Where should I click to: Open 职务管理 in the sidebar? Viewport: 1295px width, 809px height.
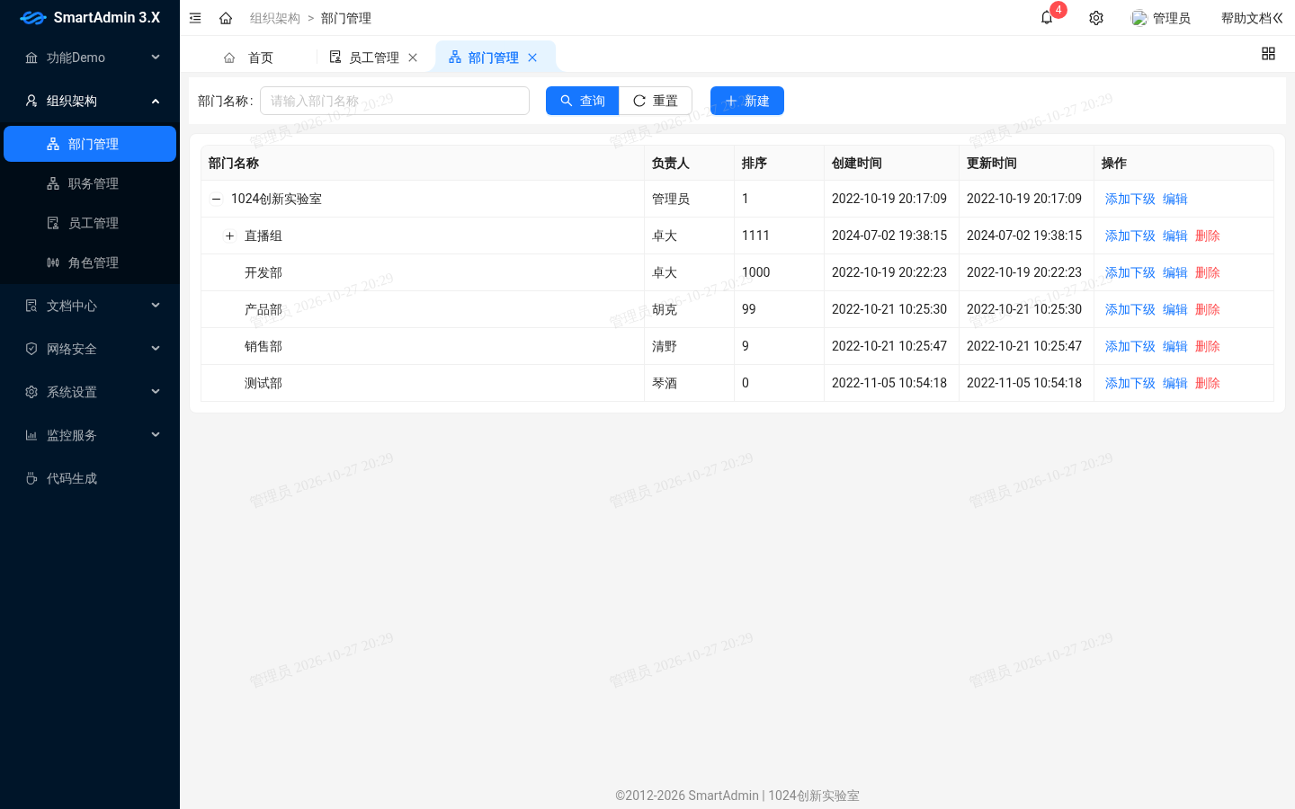(90, 183)
